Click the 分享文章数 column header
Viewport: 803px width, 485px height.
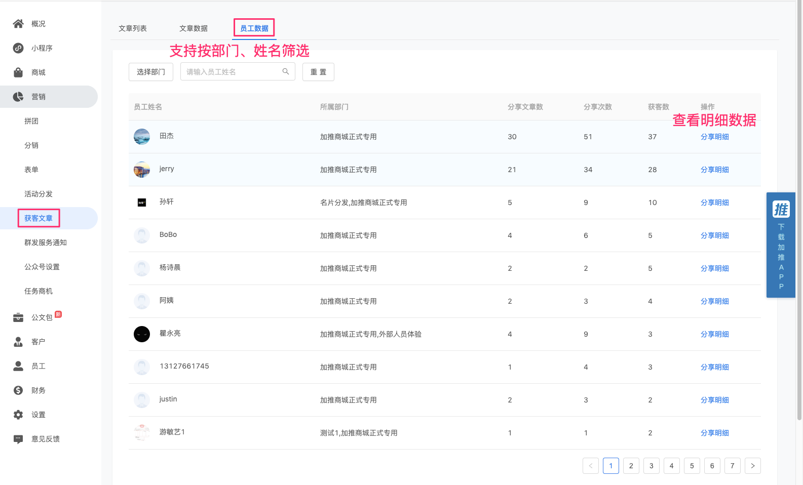[x=525, y=107]
